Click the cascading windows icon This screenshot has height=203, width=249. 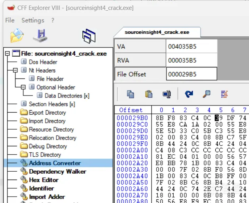coord(89,36)
